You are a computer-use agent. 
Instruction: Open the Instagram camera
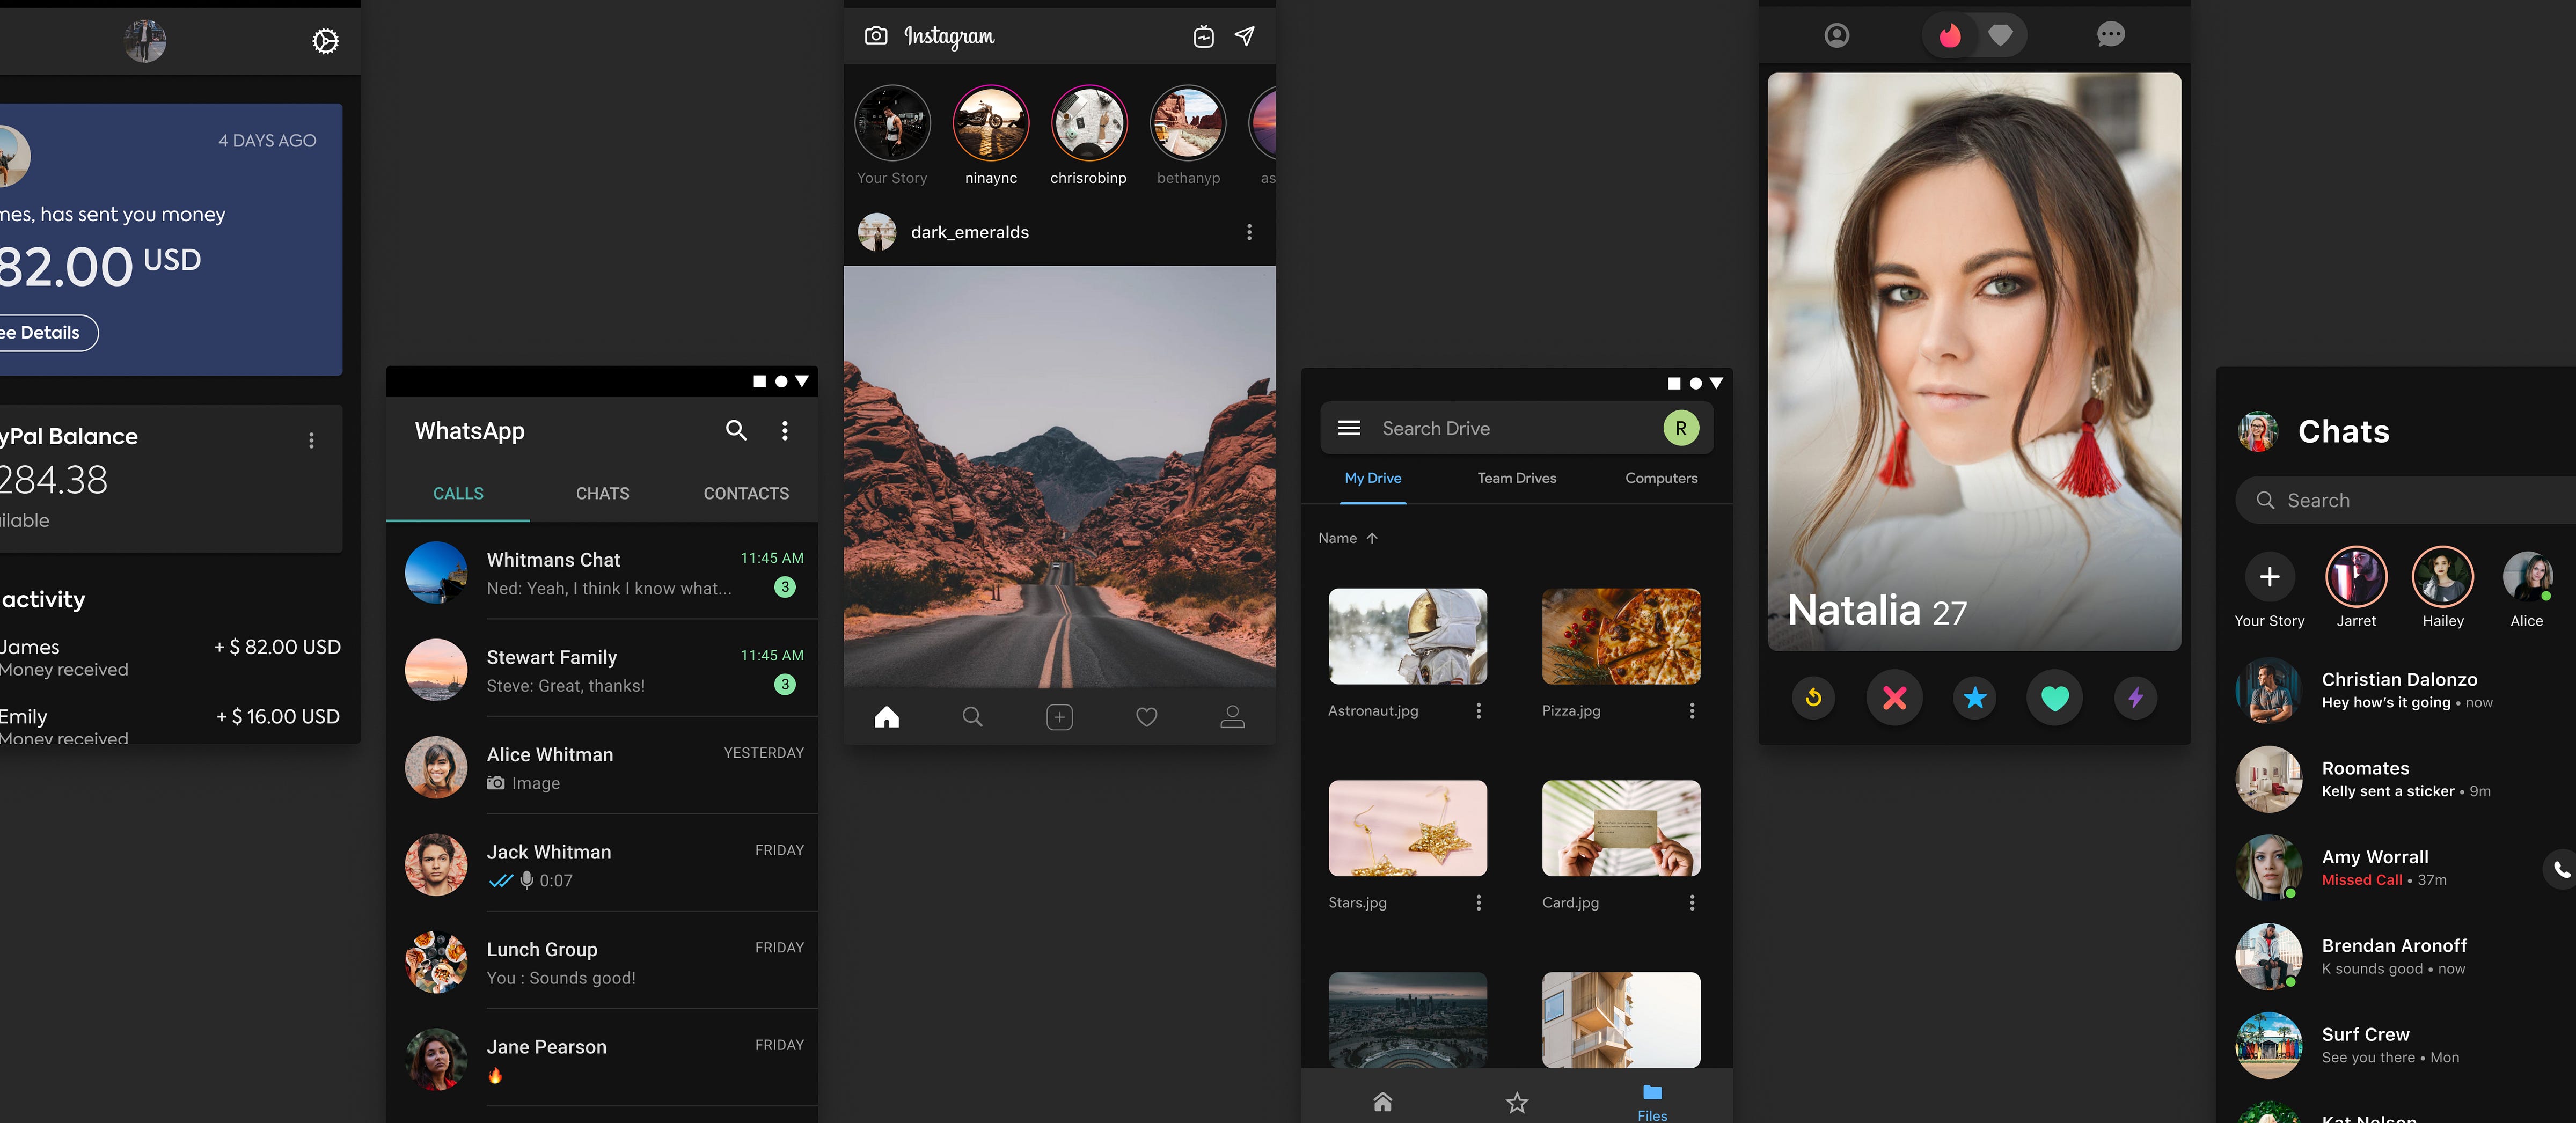(x=876, y=36)
